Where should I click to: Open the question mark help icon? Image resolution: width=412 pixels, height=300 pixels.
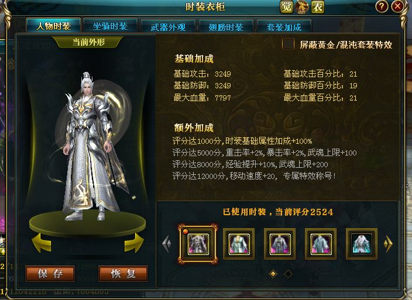(382, 6)
